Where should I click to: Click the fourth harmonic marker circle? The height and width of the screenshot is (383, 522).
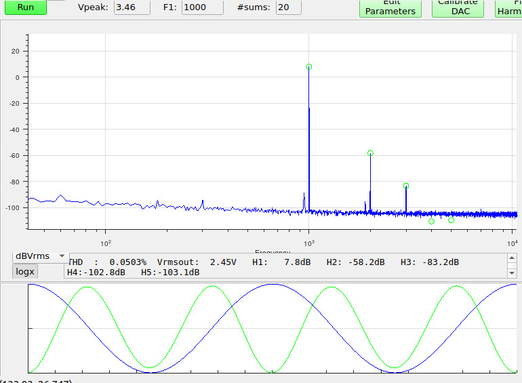coord(431,221)
